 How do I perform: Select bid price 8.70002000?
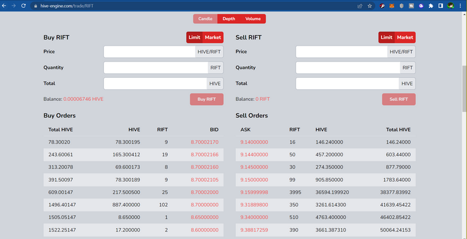tap(204, 193)
